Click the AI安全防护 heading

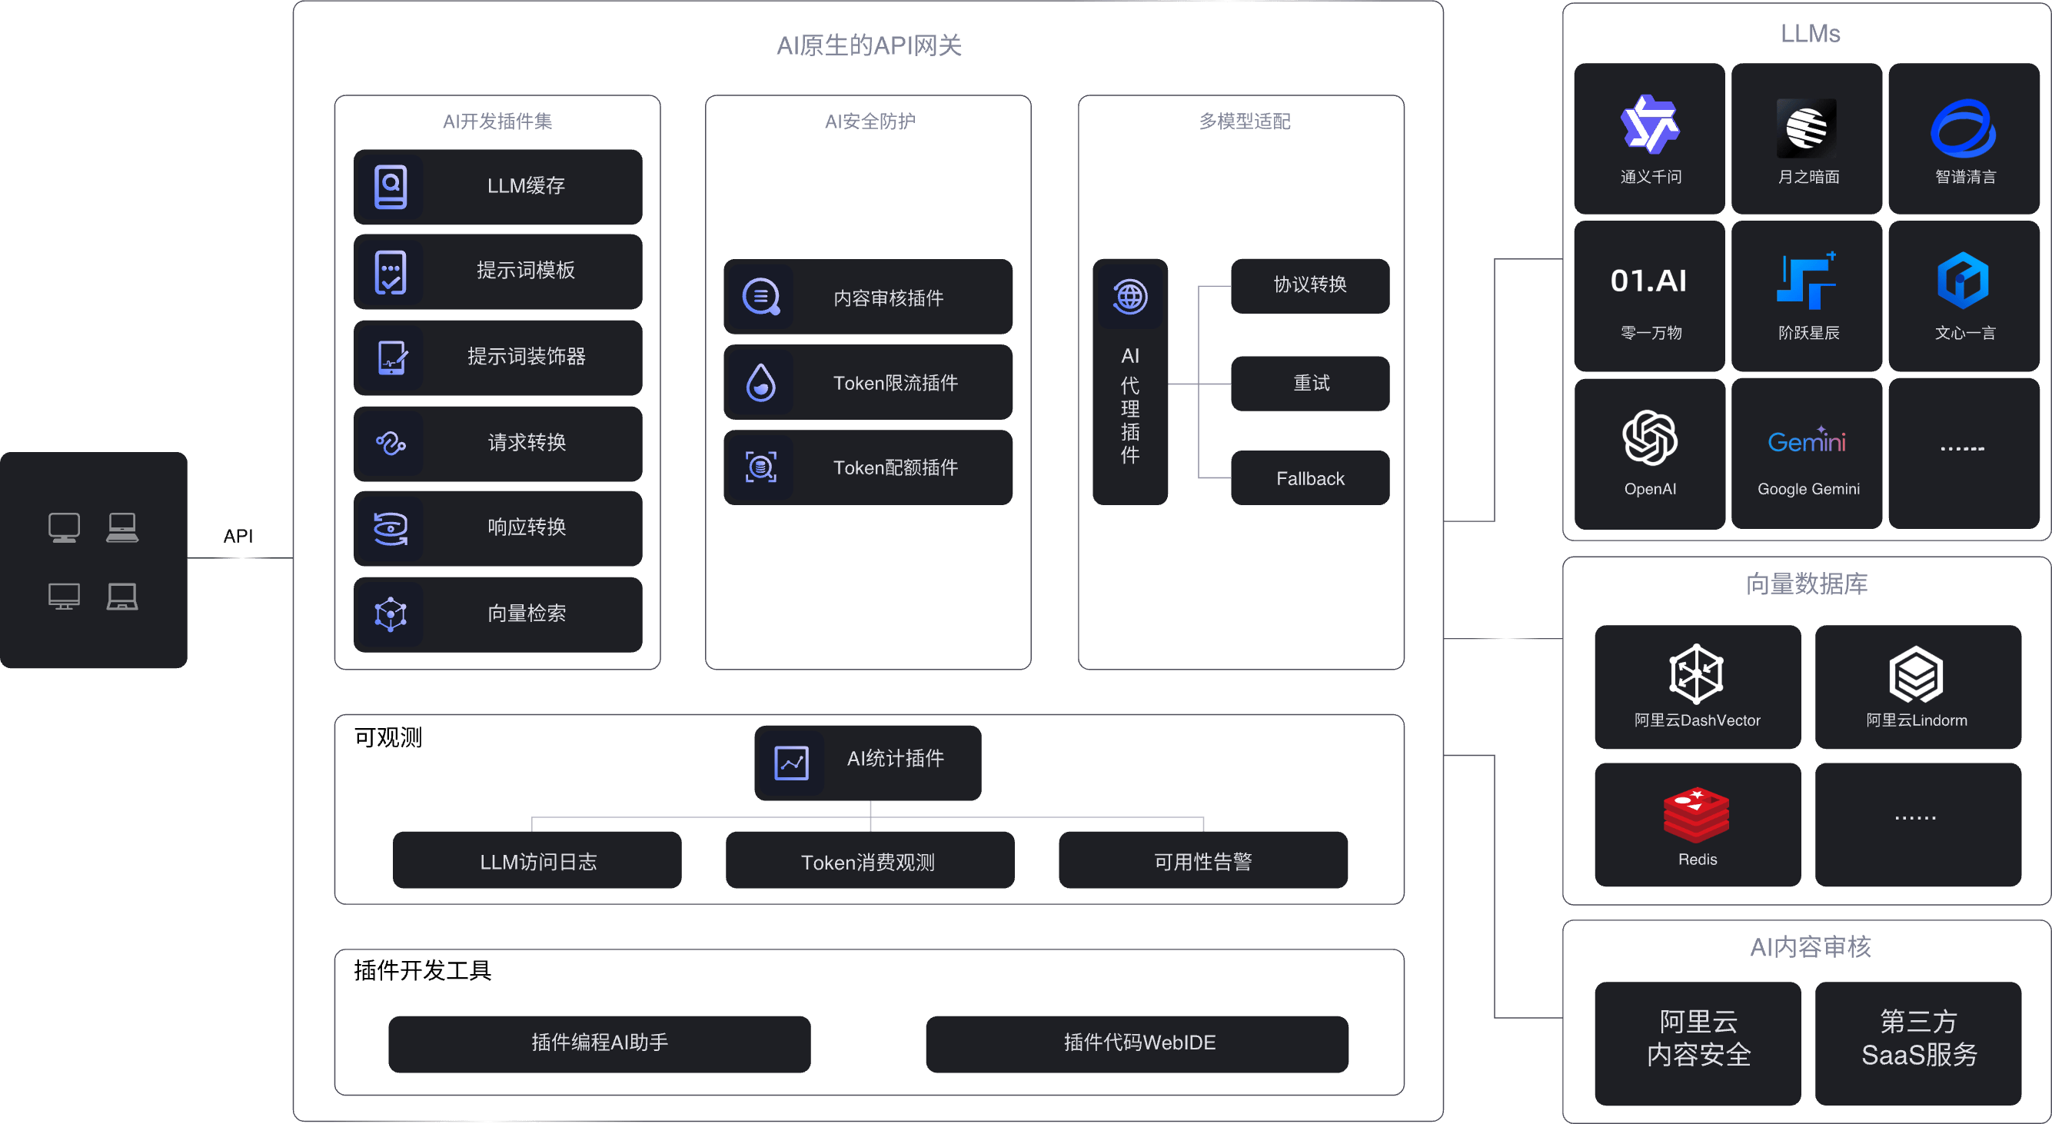click(x=870, y=121)
